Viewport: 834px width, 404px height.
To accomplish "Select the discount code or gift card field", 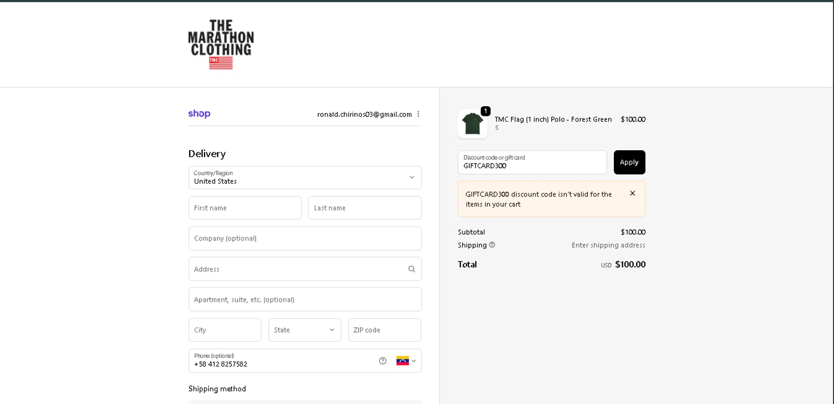I will click(x=532, y=162).
